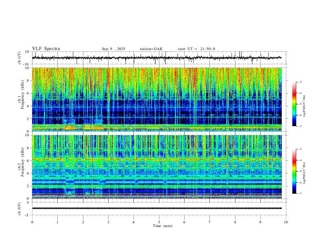Click the "2" kHz tick of ch.2 spectrogram

pyautogui.click(x=28, y=186)
